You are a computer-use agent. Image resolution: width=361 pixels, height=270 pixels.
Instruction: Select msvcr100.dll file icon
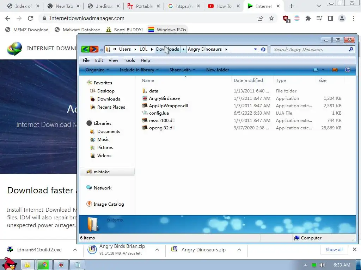(145, 120)
